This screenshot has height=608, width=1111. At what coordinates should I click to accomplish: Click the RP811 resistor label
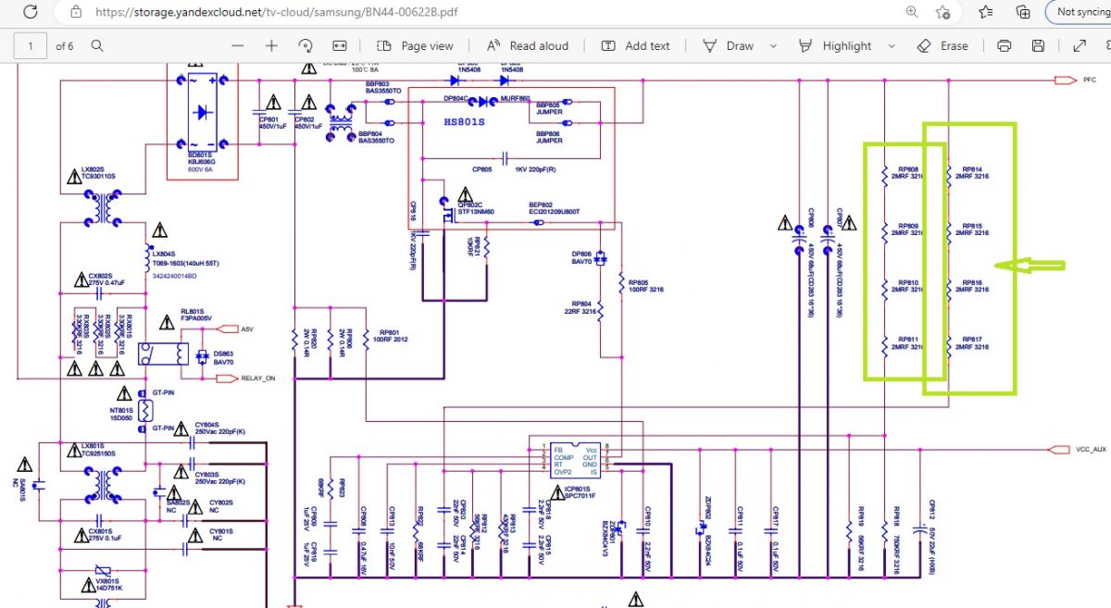point(905,343)
